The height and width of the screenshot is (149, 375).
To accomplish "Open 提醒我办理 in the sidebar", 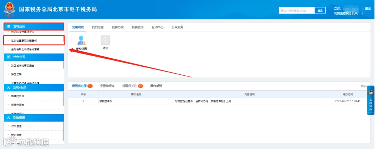I will coord(17,96).
